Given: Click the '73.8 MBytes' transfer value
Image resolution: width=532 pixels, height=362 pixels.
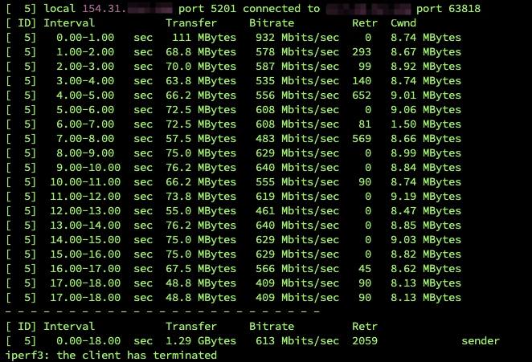Looking at the screenshot, I should pyautogui.click(x=201, y=197).
